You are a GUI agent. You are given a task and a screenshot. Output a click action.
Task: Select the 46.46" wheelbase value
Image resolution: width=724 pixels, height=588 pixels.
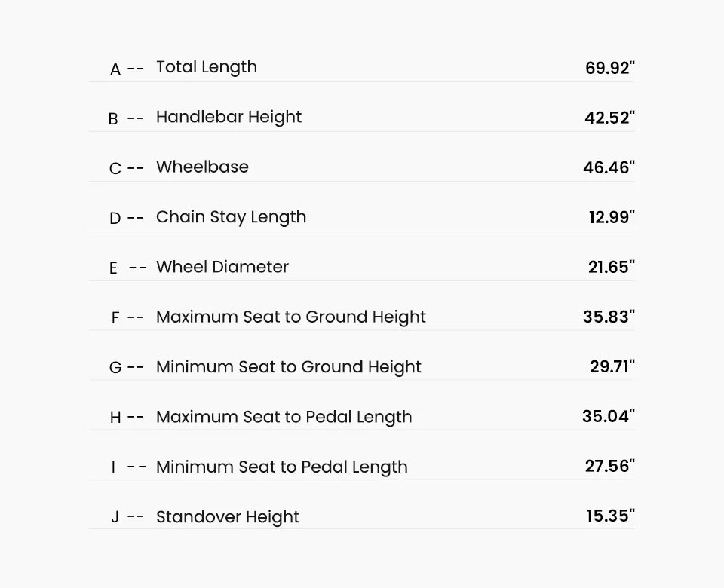(609, 167)
